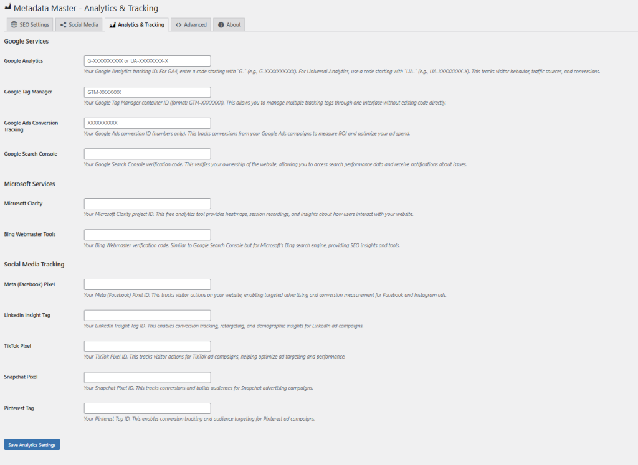638x465 pixels.
Task: Go to the About tab
Action: coord(229,24)
